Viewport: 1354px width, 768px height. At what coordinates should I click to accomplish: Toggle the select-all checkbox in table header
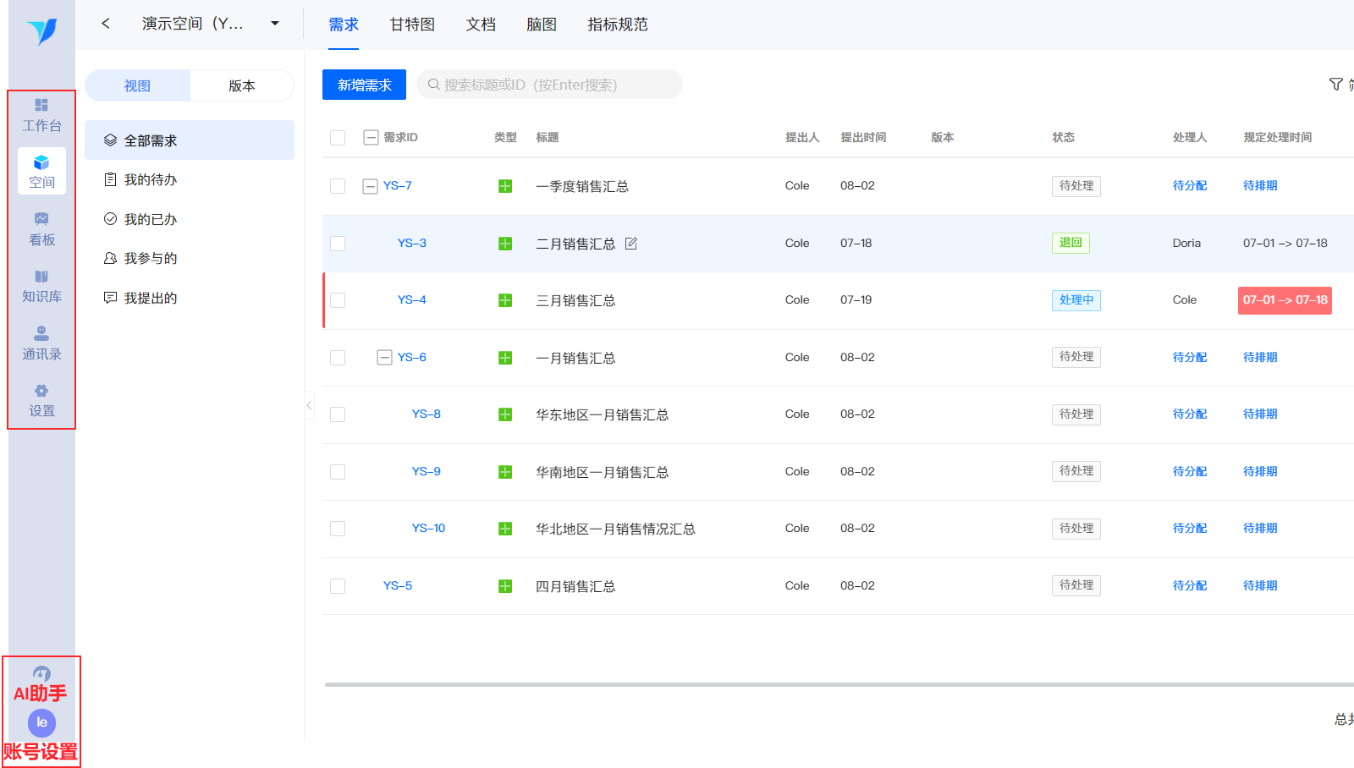(x=338, y=138)
